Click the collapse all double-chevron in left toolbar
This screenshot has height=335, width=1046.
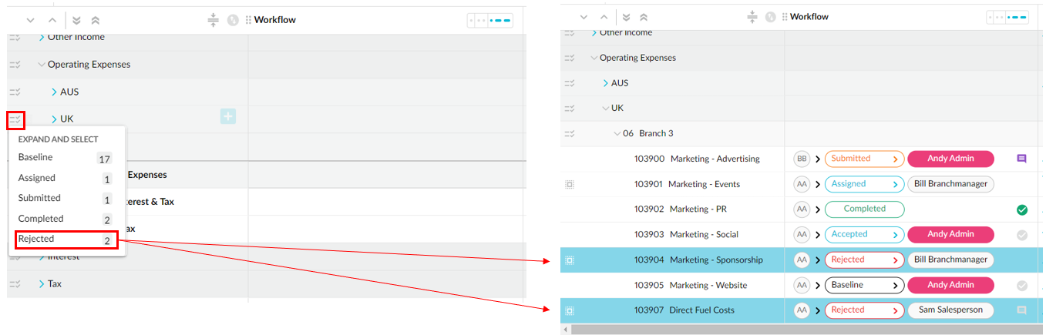click(95, 20)
